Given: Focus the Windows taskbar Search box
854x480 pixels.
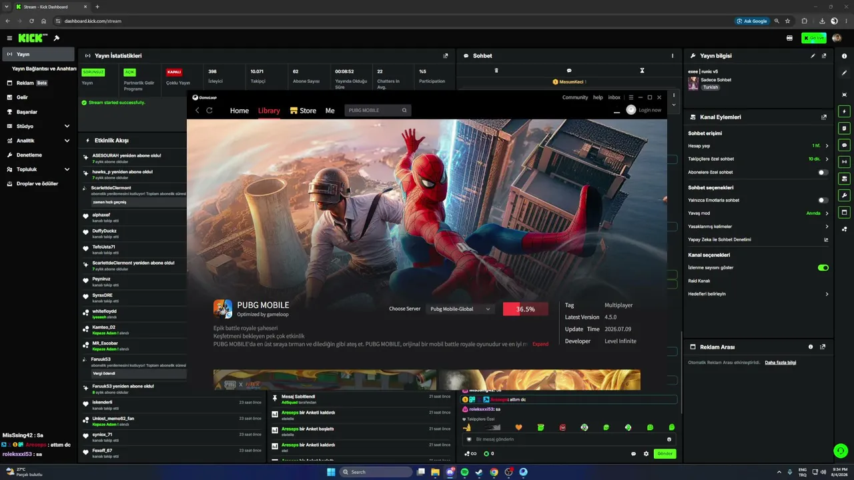Looking at the screenshot, I should pos(376,472).
